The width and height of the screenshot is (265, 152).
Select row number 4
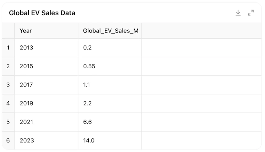pos(8,103)
